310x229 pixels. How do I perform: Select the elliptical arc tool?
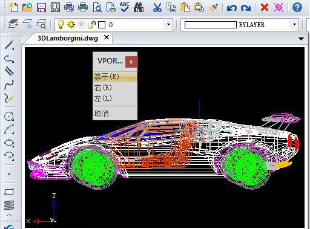coord(9,156)
